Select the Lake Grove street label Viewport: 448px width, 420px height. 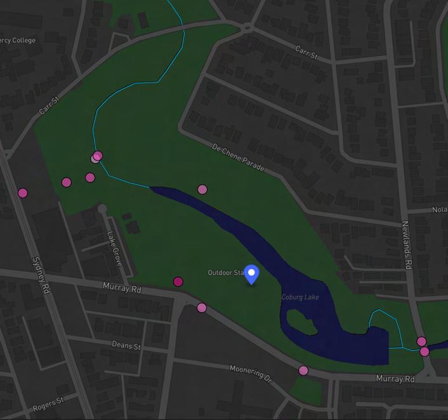tap(115, 249)
